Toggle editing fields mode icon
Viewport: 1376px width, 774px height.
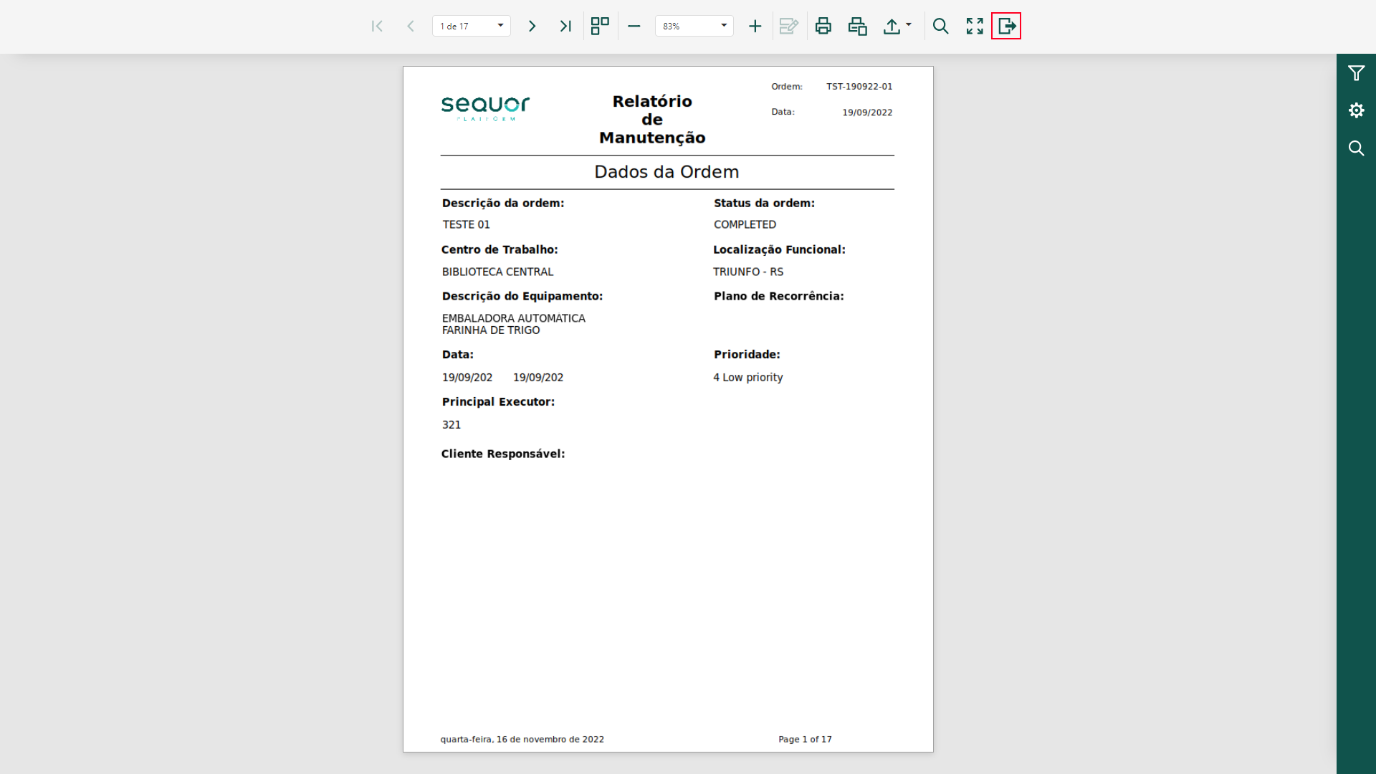click(x=789, y=27)
